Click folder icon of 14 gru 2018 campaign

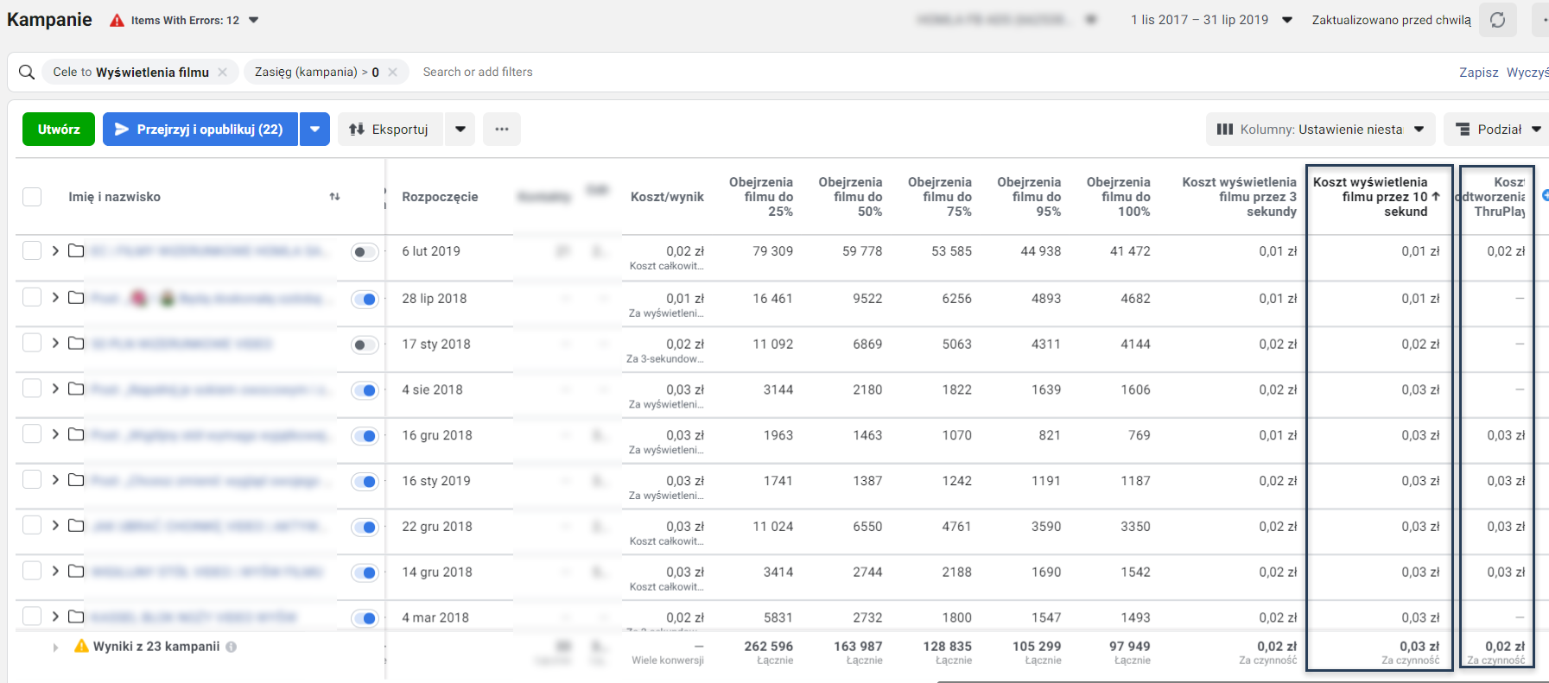[x=76, y=572]
